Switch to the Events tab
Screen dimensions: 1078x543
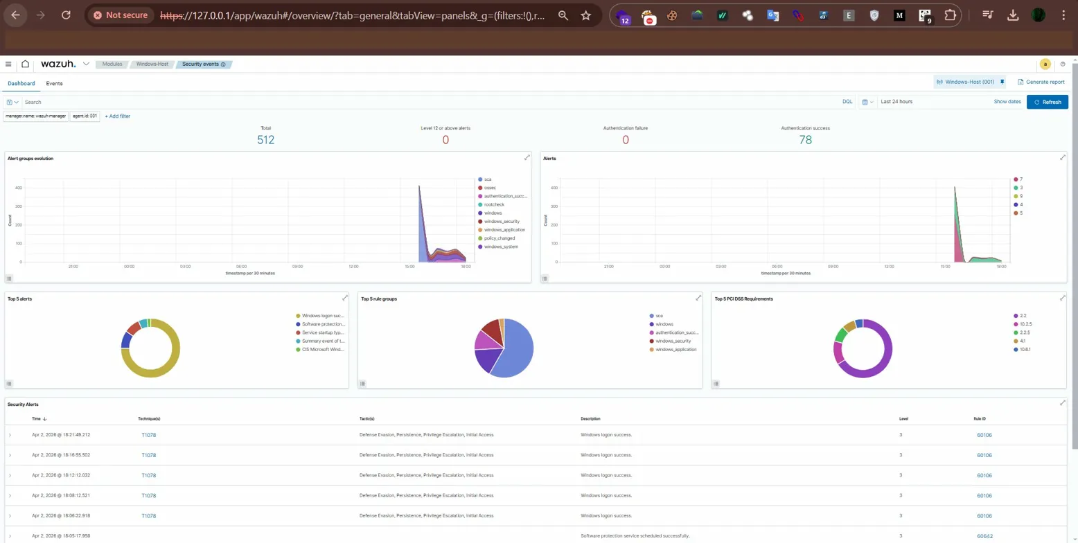[54, 83]
